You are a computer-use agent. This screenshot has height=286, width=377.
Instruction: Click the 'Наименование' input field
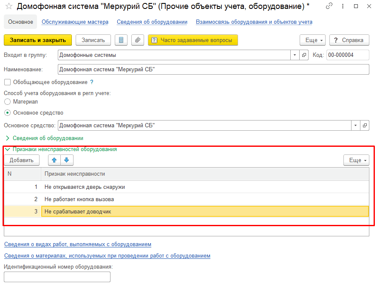point(213,70)
